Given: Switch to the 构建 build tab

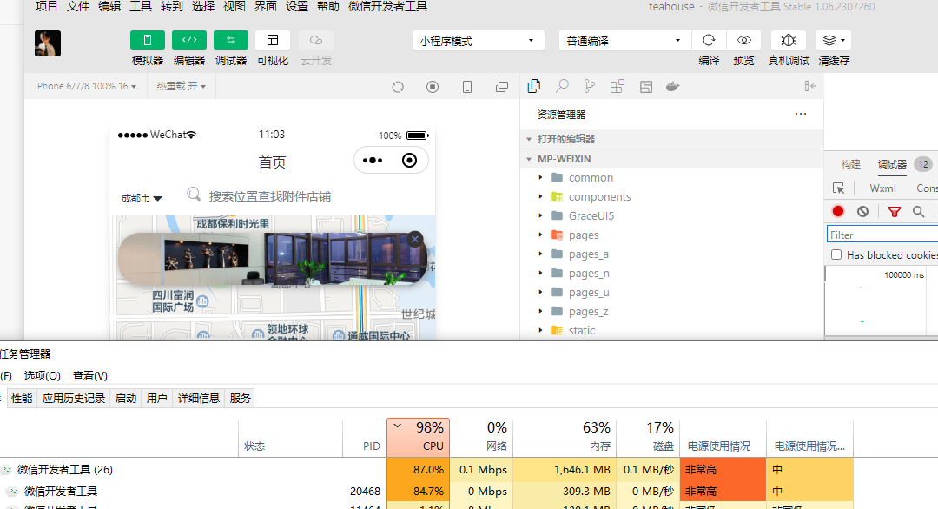Looking at the screenshot, I should [850, 164].
